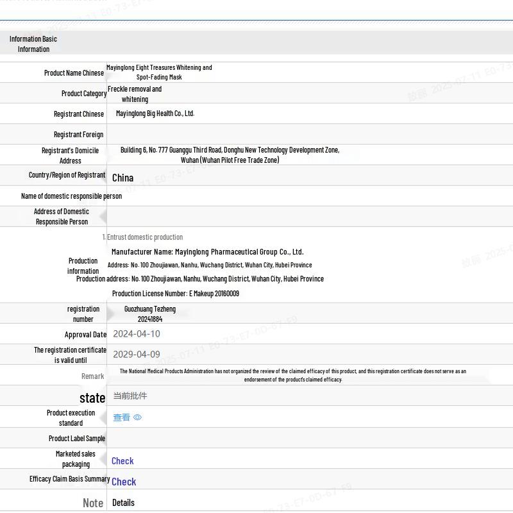Open Check link for Efficacy Claim Basis Summary
This screenshot has height=513, width=513.
pos(124,482)
